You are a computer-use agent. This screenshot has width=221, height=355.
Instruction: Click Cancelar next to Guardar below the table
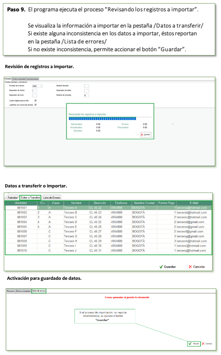click(196, 267)
